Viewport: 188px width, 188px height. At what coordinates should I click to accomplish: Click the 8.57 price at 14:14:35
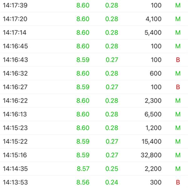[83, 169]
